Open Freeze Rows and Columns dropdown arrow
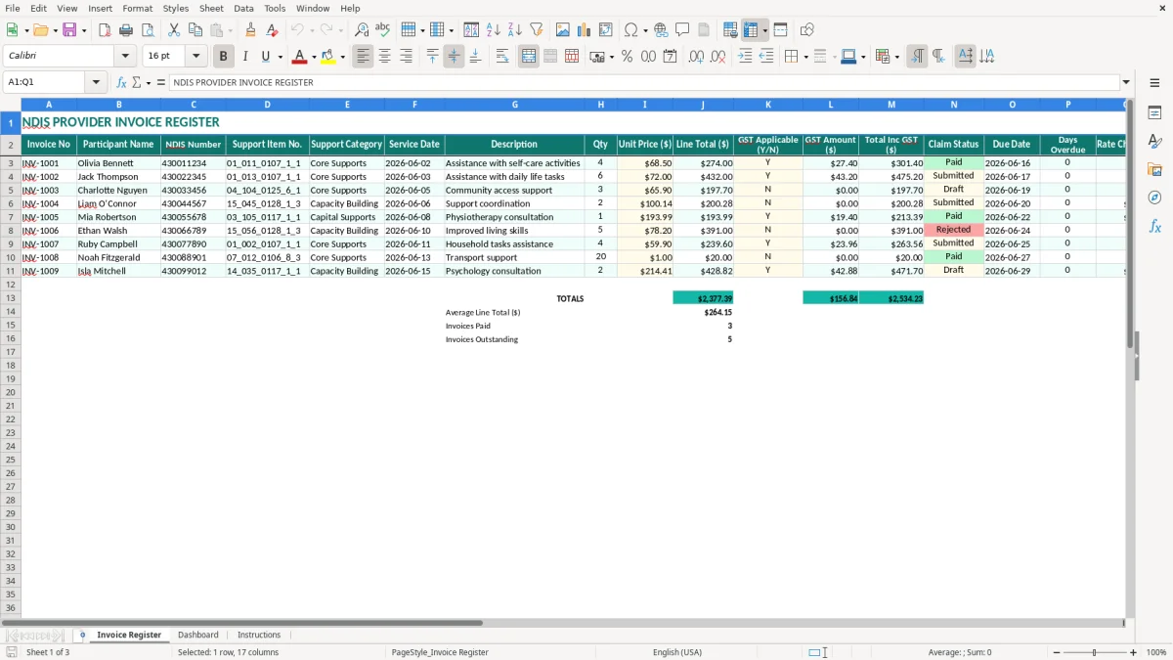Image resolution: width=1173 pixels, height=660 pixels. pyautogui.click(x=764, y=30)
